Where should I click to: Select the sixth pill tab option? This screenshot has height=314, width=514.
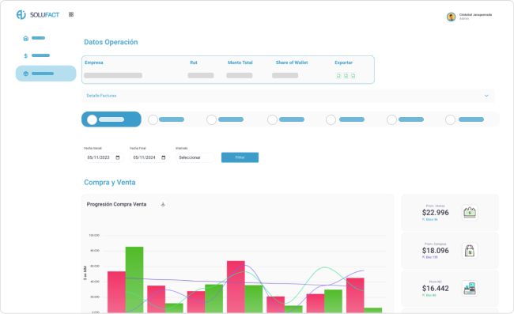click(x=405, y=119)
